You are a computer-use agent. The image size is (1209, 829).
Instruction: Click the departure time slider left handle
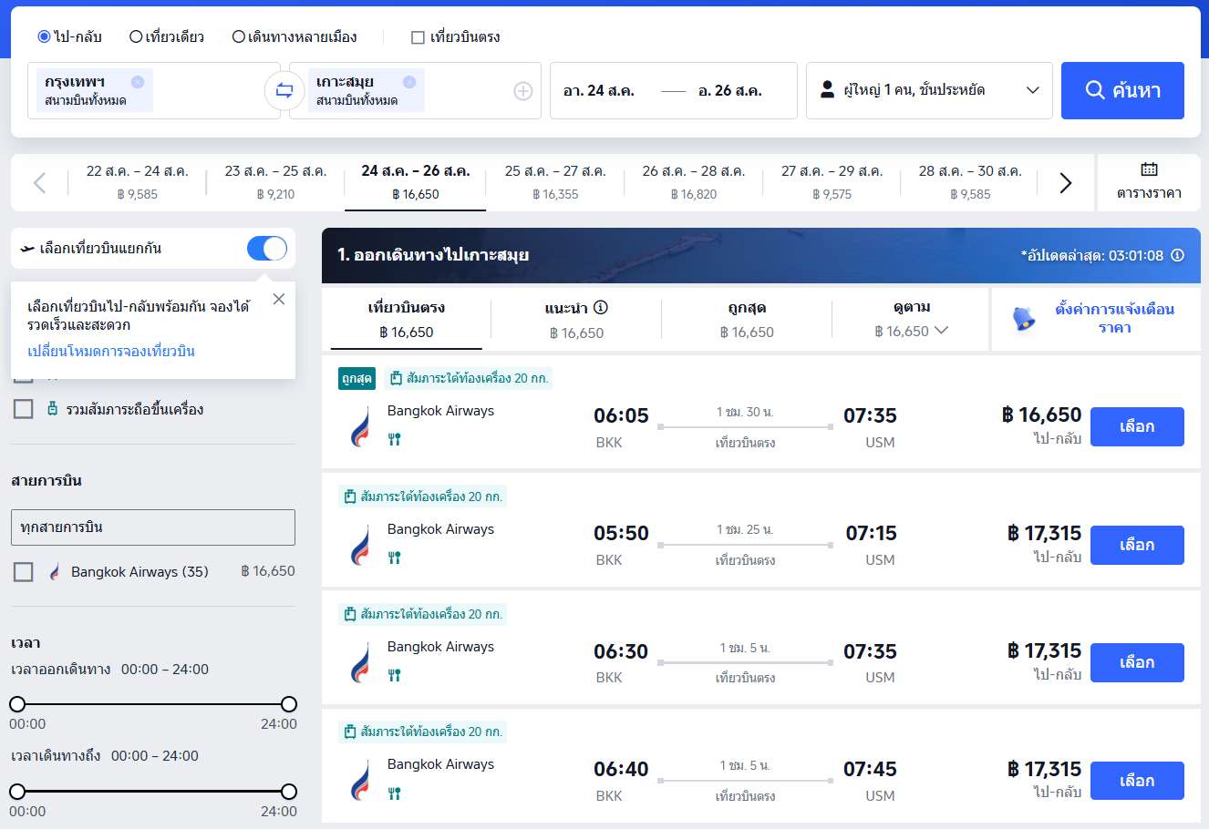coord(17,704)
